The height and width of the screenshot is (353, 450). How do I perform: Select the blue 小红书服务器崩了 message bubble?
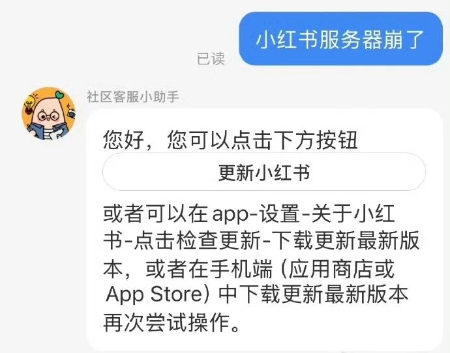(340, 38)
